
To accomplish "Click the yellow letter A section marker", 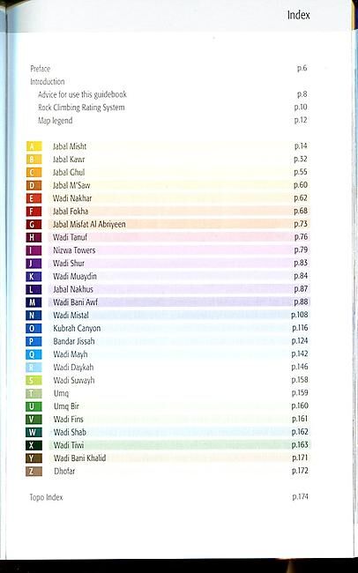I will pos(34,146).
